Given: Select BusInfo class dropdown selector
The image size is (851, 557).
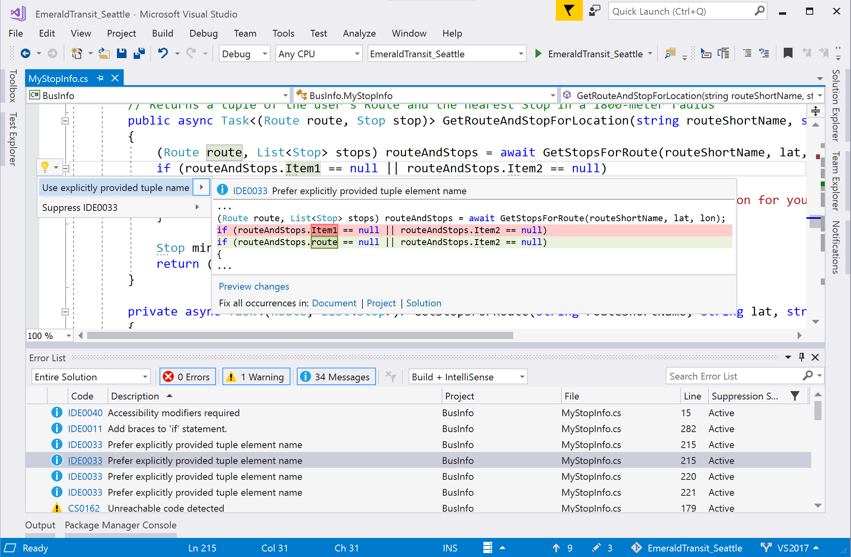Looking at the screenshot, I should (158, 95).
